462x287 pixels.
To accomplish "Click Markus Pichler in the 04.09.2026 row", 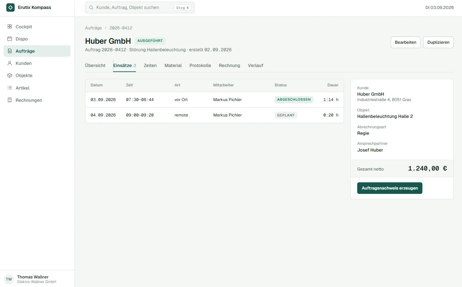I will click(227, 115).
